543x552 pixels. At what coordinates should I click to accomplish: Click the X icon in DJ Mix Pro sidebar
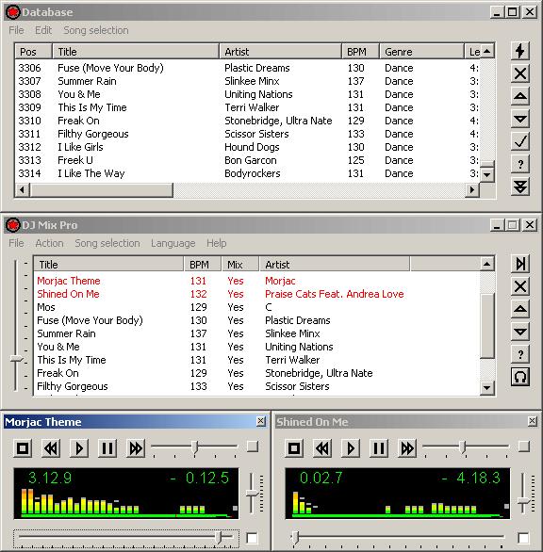[520, 286]
